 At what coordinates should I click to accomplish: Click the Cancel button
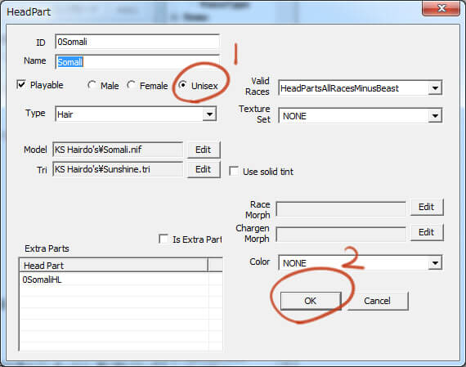(378, 301)
